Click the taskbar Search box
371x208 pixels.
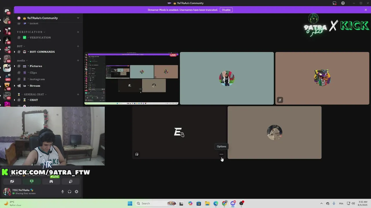coord(156,203)
